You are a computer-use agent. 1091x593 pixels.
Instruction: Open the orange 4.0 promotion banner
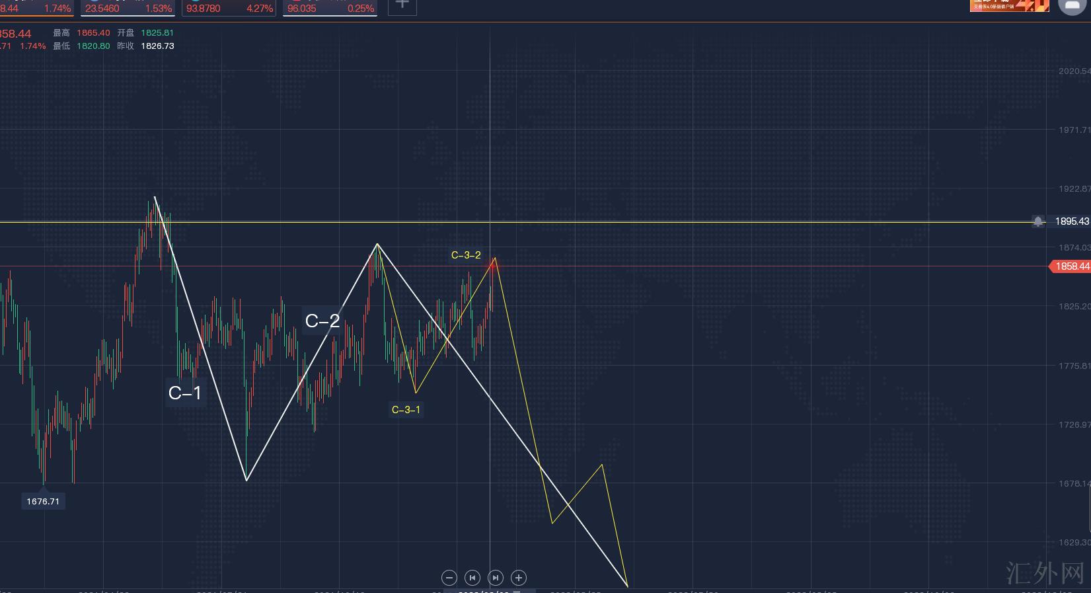coord(1009,5)
